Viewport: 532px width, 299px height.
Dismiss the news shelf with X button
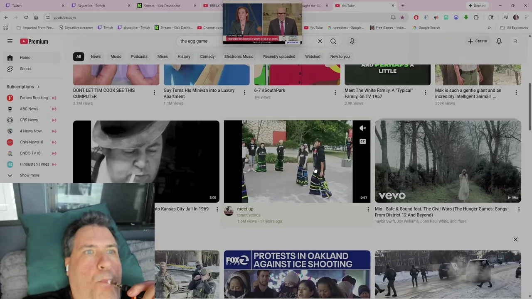click(x=515, y=240)
